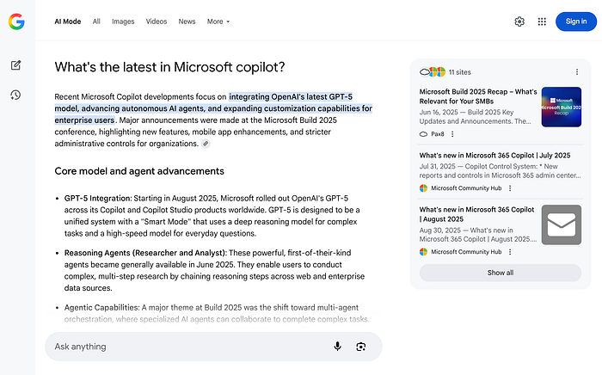Click the Google logo
Viewport: 602px width, 375px height.
16,22
